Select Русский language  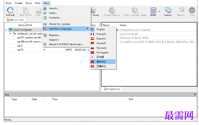coord(103,48)
